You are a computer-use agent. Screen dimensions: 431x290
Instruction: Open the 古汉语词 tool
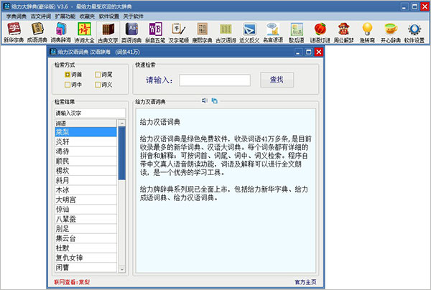click(x=226, y=33)
